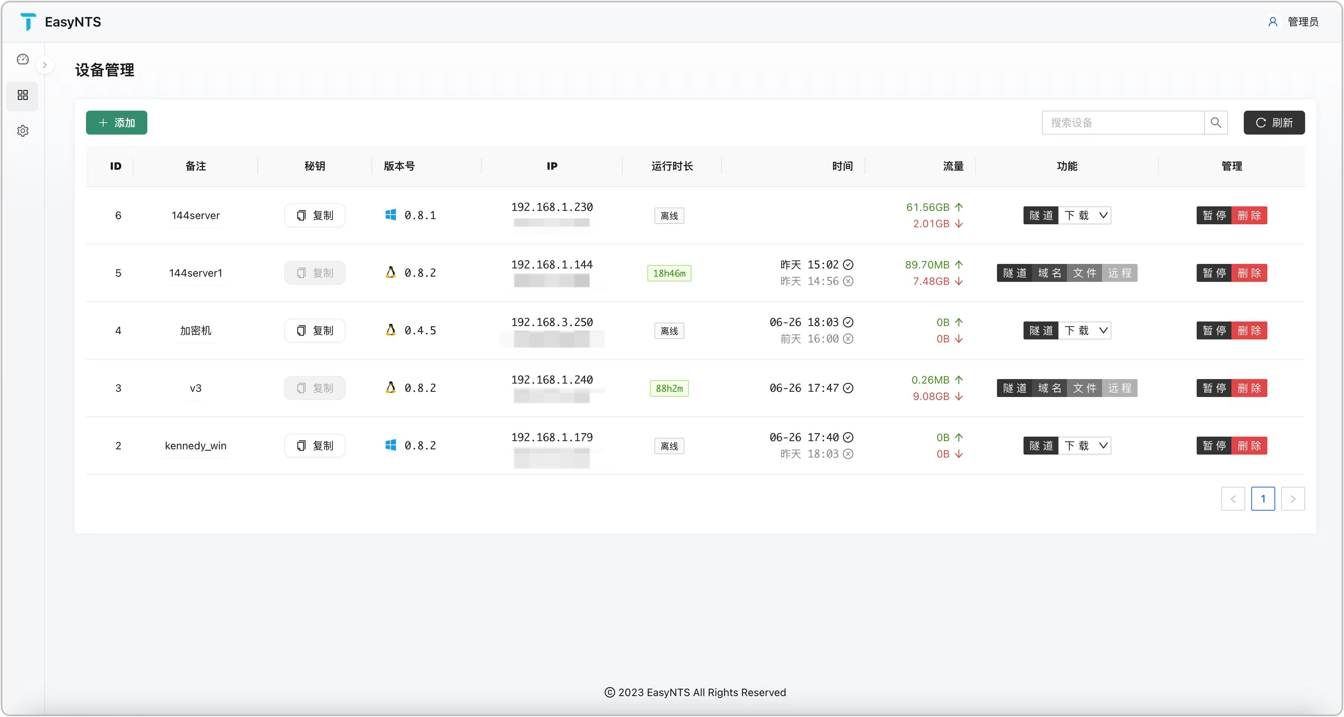
Task: Click the administrator user icon
Action: (1273, 21)
